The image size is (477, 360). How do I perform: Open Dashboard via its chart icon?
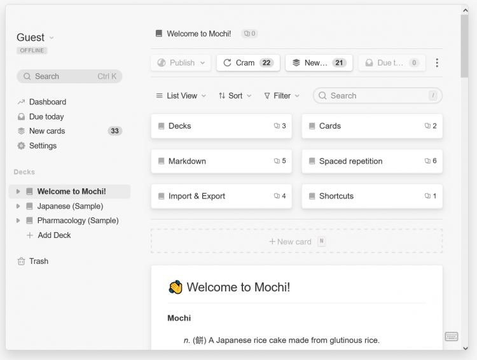pyautogui.click(x=21, y=102)
